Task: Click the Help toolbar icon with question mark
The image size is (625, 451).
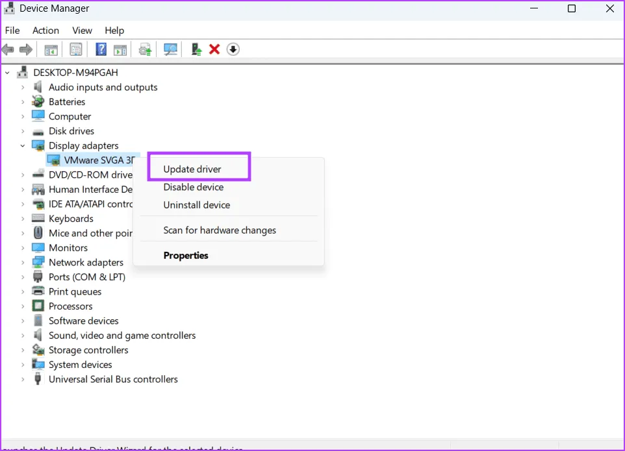Action: pos(101,49)
